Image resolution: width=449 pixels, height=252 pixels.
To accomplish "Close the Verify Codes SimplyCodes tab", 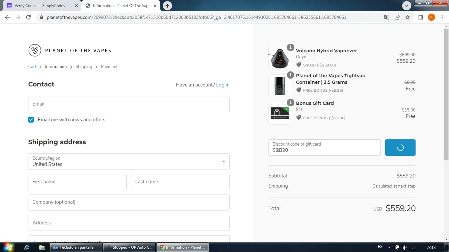I will pos(76,6).
